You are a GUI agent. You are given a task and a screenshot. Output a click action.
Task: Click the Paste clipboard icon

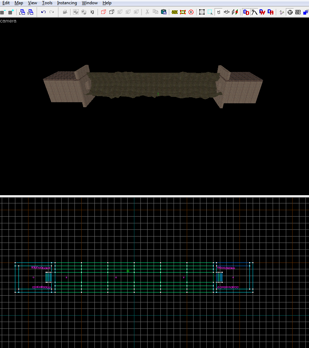tap(164, 12)
